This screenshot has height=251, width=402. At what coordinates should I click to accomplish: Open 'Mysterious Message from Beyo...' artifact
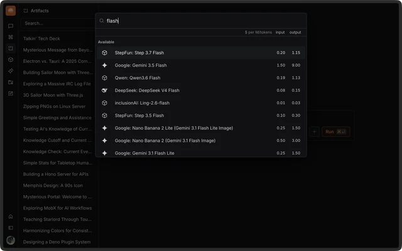[58, 50]
